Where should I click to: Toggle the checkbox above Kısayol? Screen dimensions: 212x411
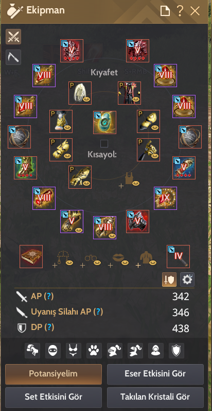coord(104,144)
